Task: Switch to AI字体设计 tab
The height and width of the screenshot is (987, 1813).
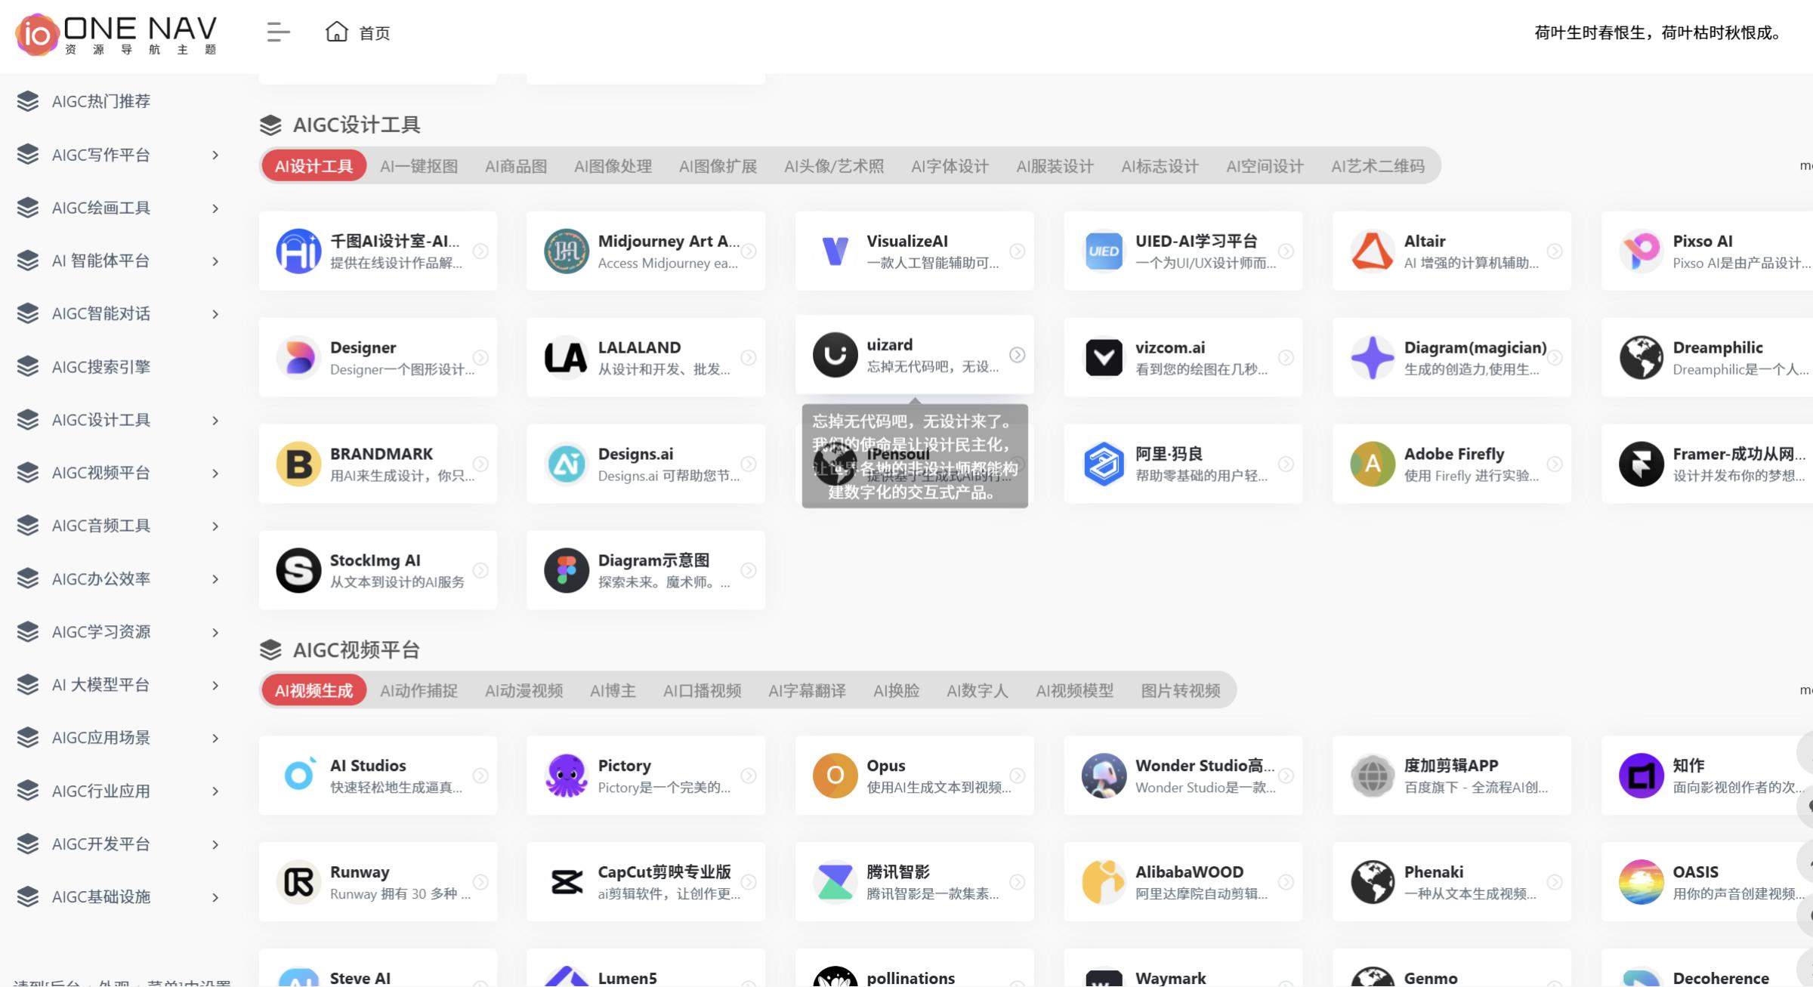Action: coord(950,166)
